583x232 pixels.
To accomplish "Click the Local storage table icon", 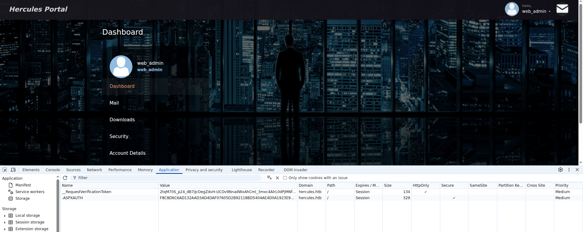I will pyautogui.click(x=11, y=216).
